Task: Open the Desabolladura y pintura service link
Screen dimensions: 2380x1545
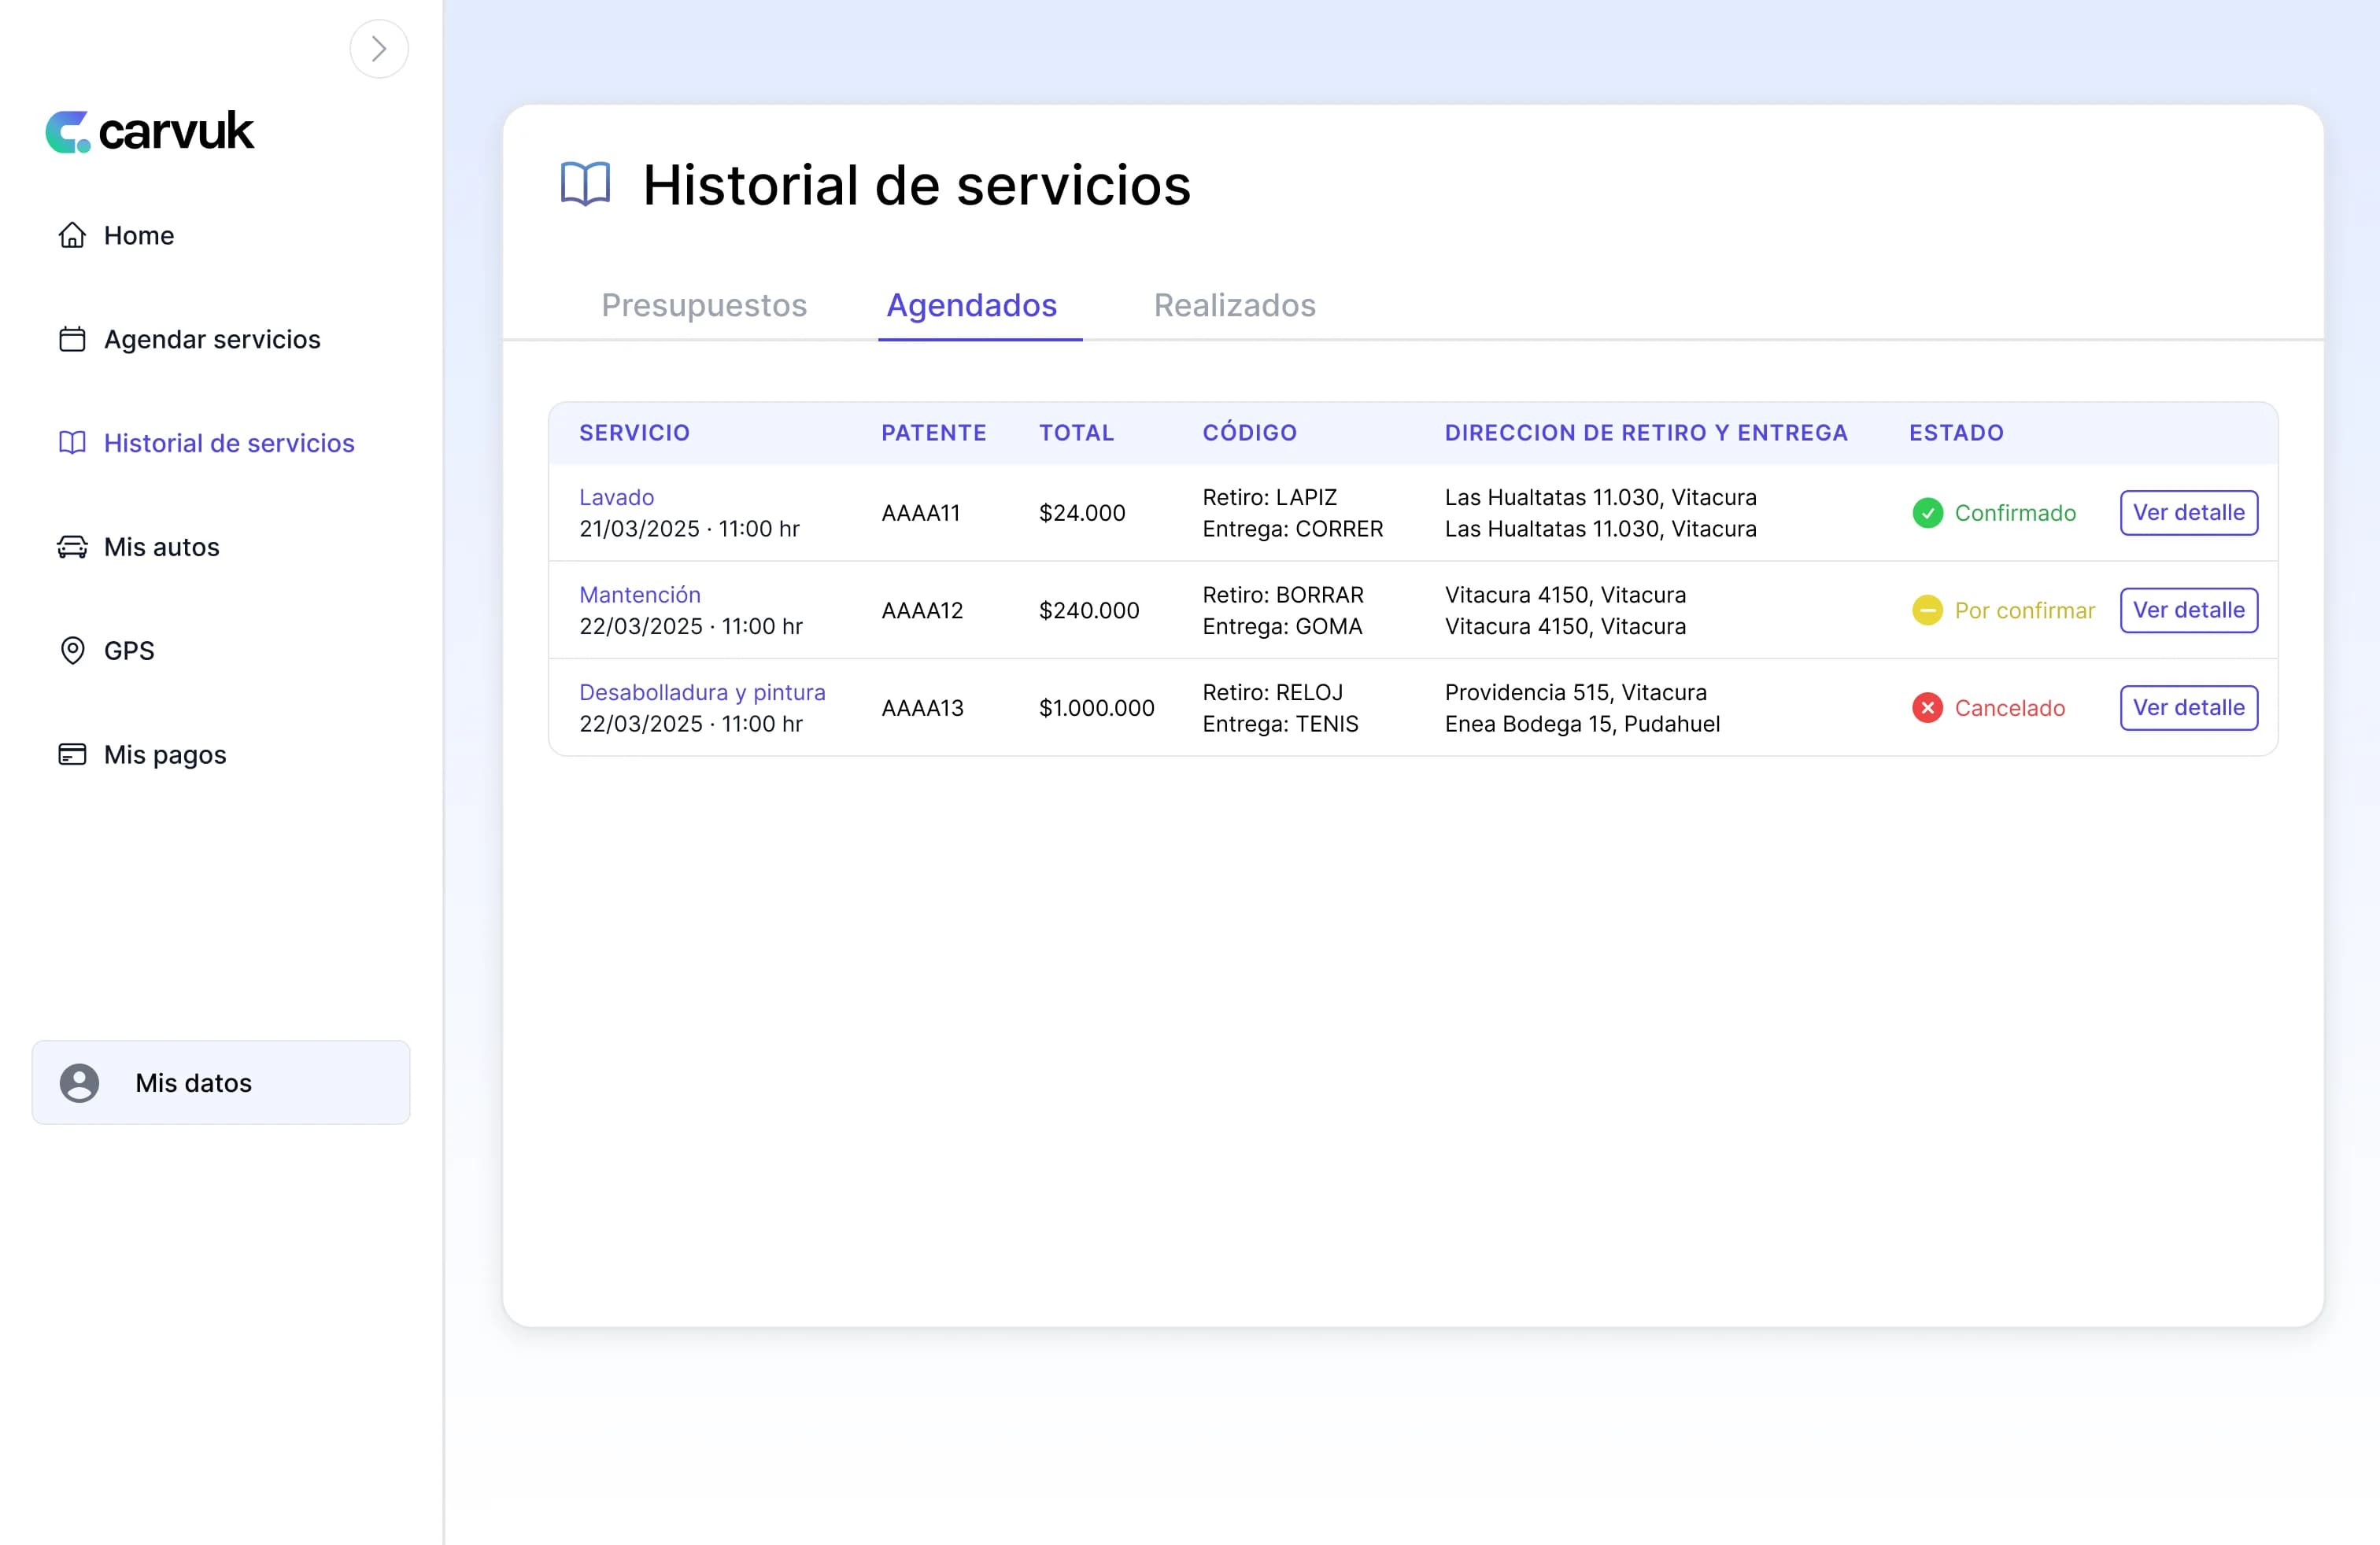Action: pyautogui.click(x=702, y=692)
